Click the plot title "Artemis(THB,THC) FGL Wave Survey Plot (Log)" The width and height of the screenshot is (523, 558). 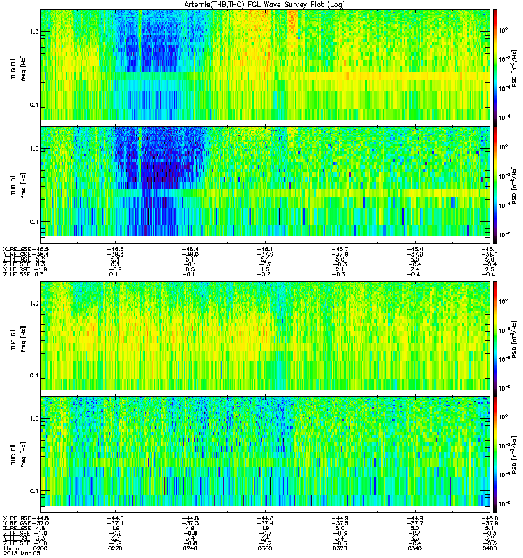(264, 5)
